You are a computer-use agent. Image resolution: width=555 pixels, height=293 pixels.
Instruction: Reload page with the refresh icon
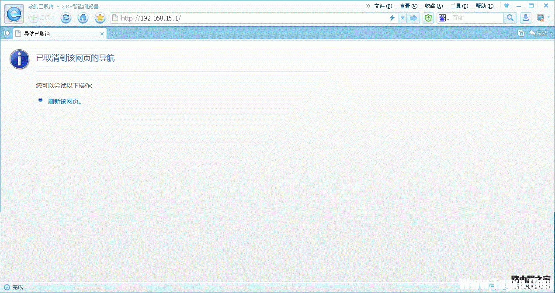66,18
